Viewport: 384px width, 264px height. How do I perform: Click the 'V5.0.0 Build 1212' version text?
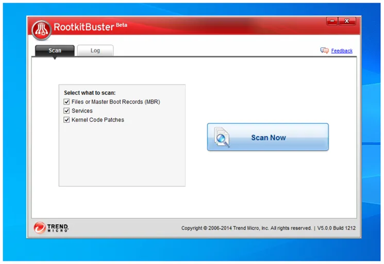click(336, 228)
